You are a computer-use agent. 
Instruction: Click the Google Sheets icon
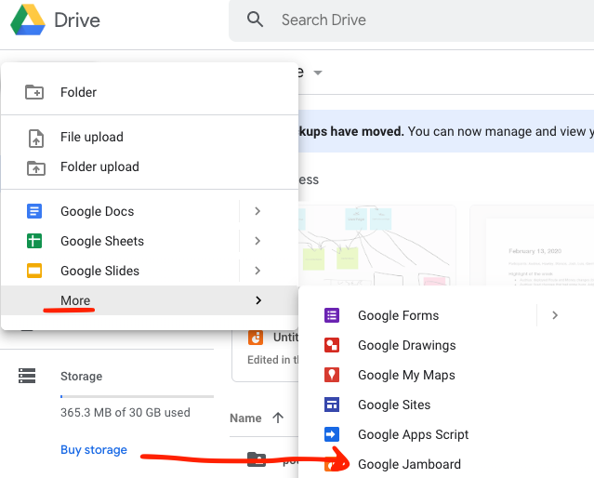pyautogui.click(x=34, y=241)
